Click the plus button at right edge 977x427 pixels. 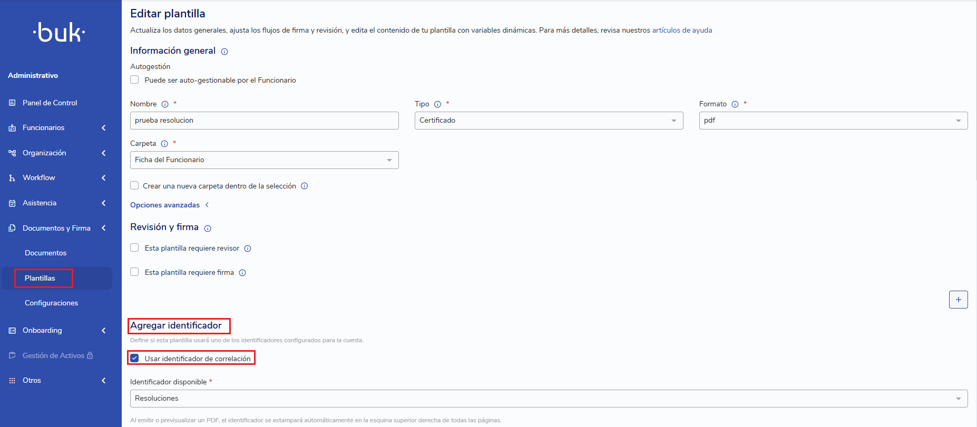(x=959, y=300)
